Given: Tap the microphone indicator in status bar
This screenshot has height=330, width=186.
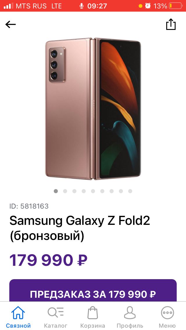Looking at the screenshot, I should click(x=81, y=6).
